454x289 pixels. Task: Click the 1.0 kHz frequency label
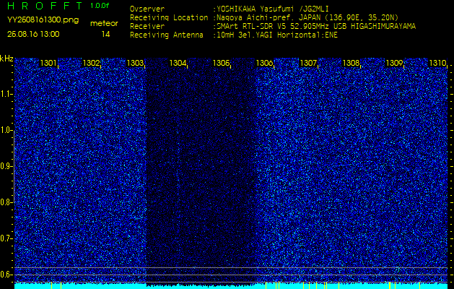point(6,131)
